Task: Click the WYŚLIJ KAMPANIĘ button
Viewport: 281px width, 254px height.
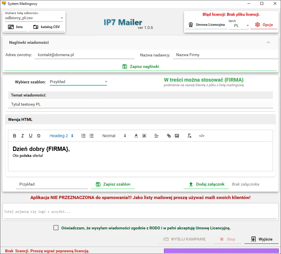Action: click(x=184, y=239)
